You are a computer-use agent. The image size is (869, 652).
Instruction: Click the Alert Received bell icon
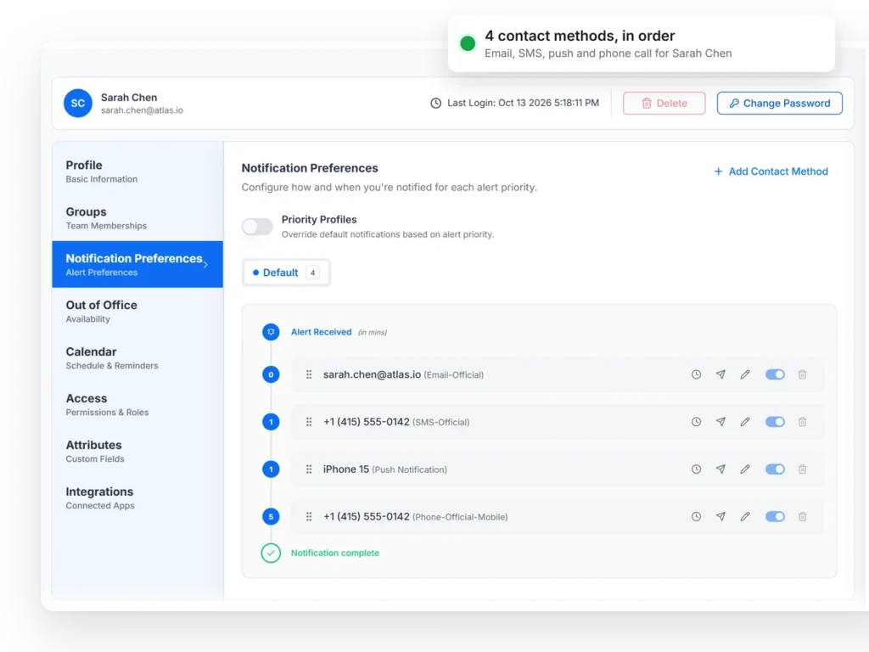click(x=271, y=332)
